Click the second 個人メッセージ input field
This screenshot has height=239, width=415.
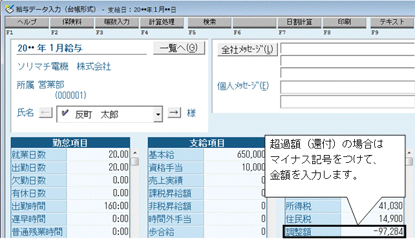point(348,102)
